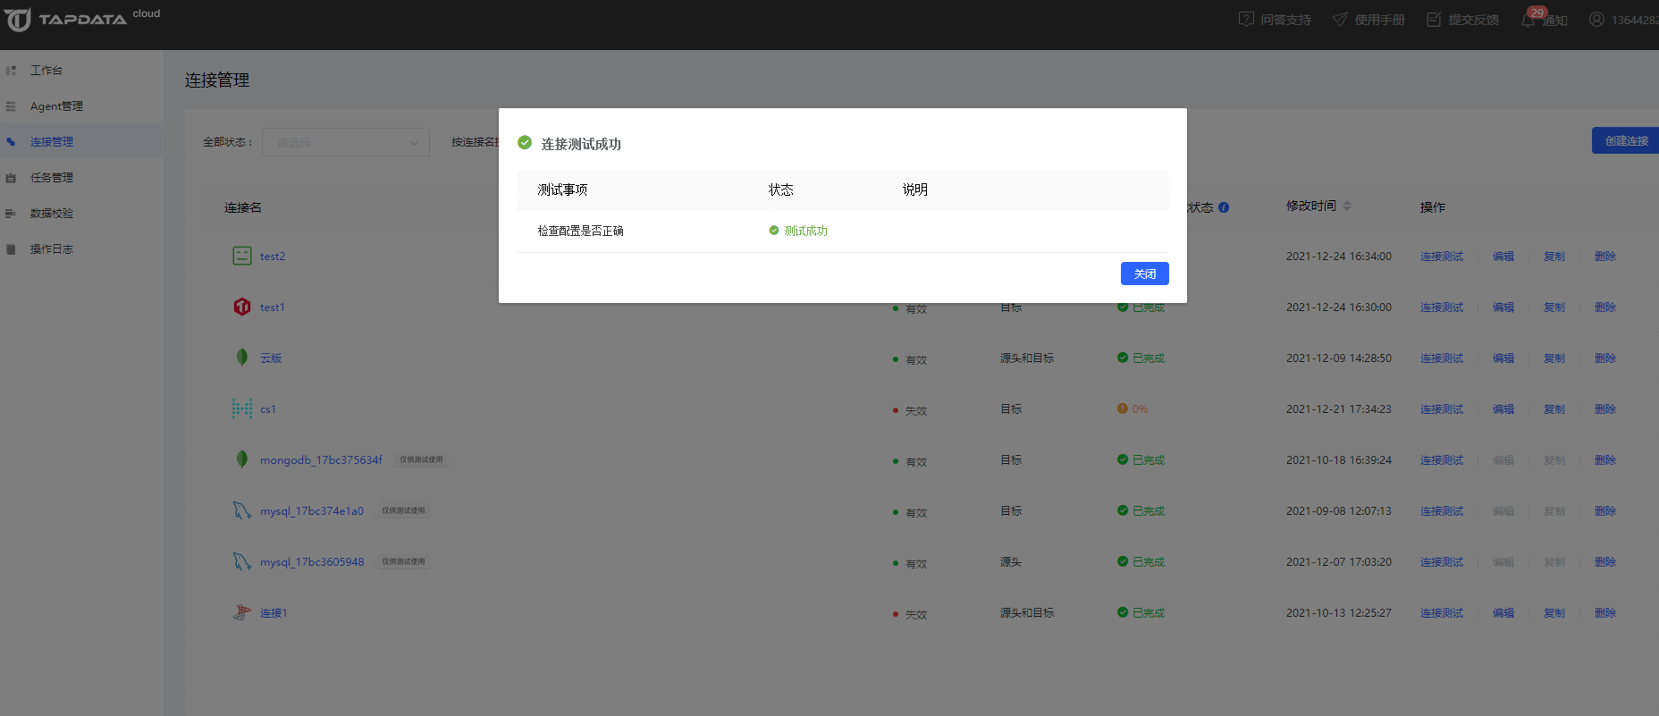
Task: Expand the 全部状态 dropdown
Action: [346, 142]
